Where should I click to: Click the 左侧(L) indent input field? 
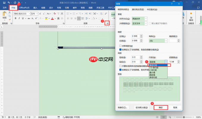pyautogui.click(x=136, y=36)
